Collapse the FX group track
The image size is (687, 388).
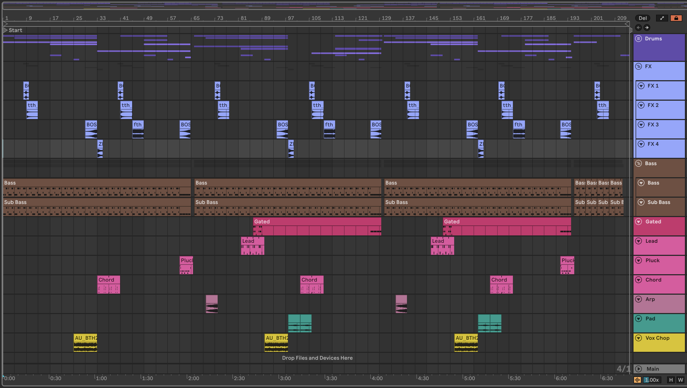tap(638, 66)
